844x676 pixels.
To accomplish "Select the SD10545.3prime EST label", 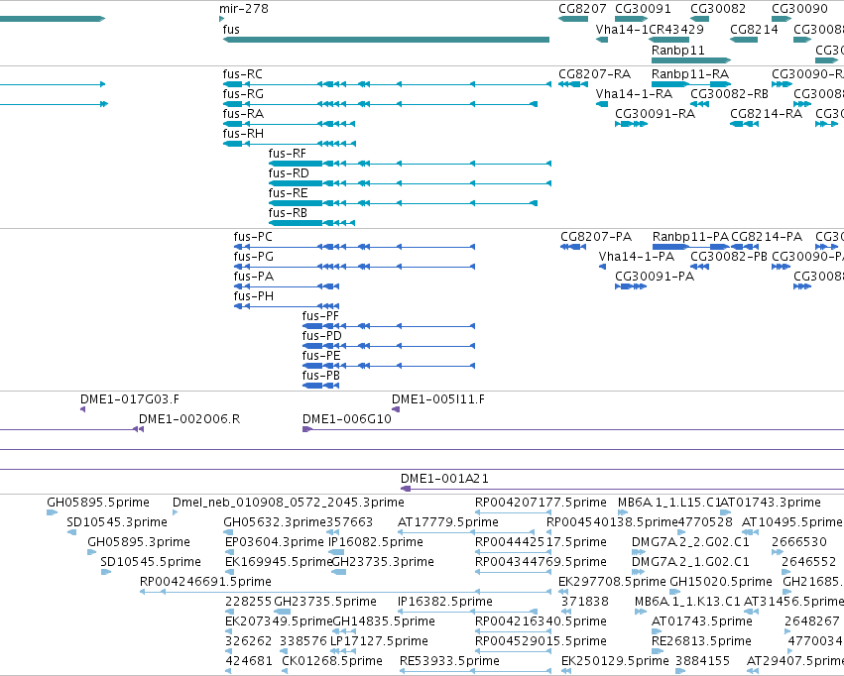I will click(x=117, y=522).
